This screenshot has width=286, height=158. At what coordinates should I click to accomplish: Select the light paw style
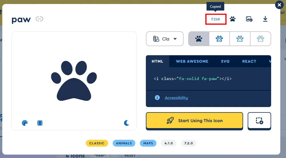click(240, 39)
